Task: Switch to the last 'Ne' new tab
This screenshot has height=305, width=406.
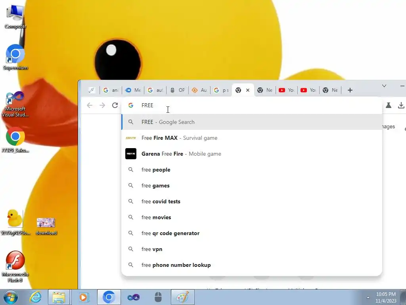Action: 330,90
